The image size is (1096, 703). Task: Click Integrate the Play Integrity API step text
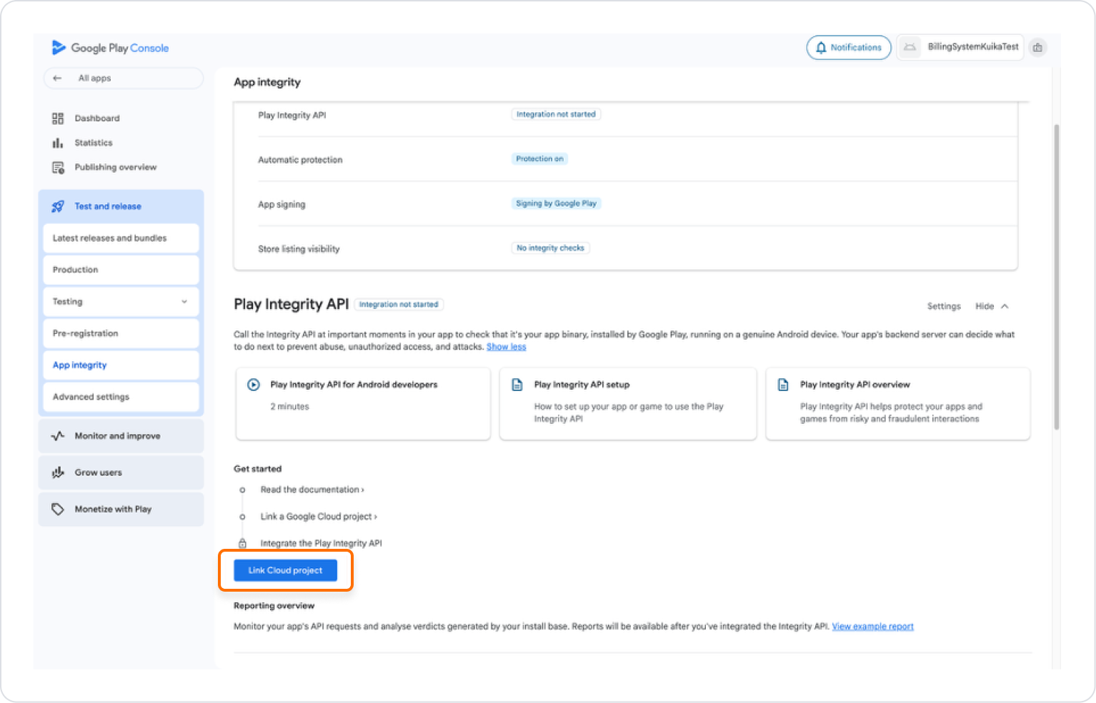321,543
